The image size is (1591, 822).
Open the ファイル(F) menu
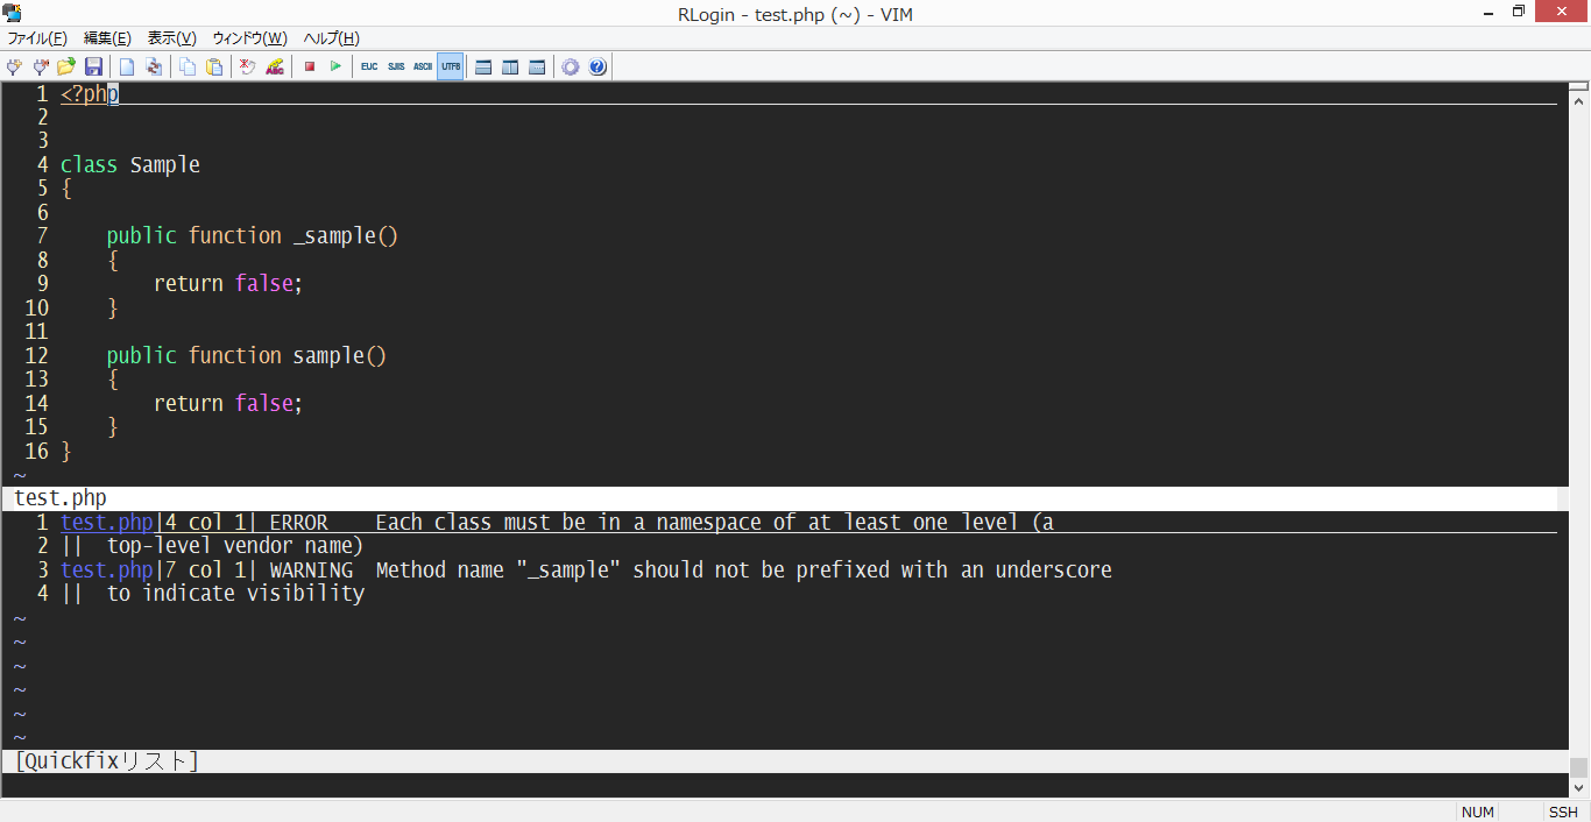(x=37, y=38)
